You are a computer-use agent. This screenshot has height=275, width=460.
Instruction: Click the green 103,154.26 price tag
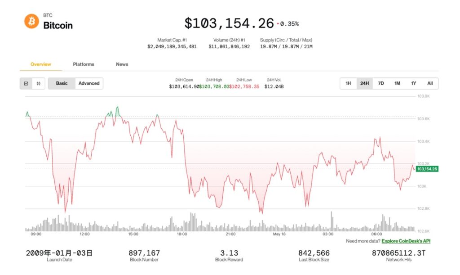[x=427, y=169]
